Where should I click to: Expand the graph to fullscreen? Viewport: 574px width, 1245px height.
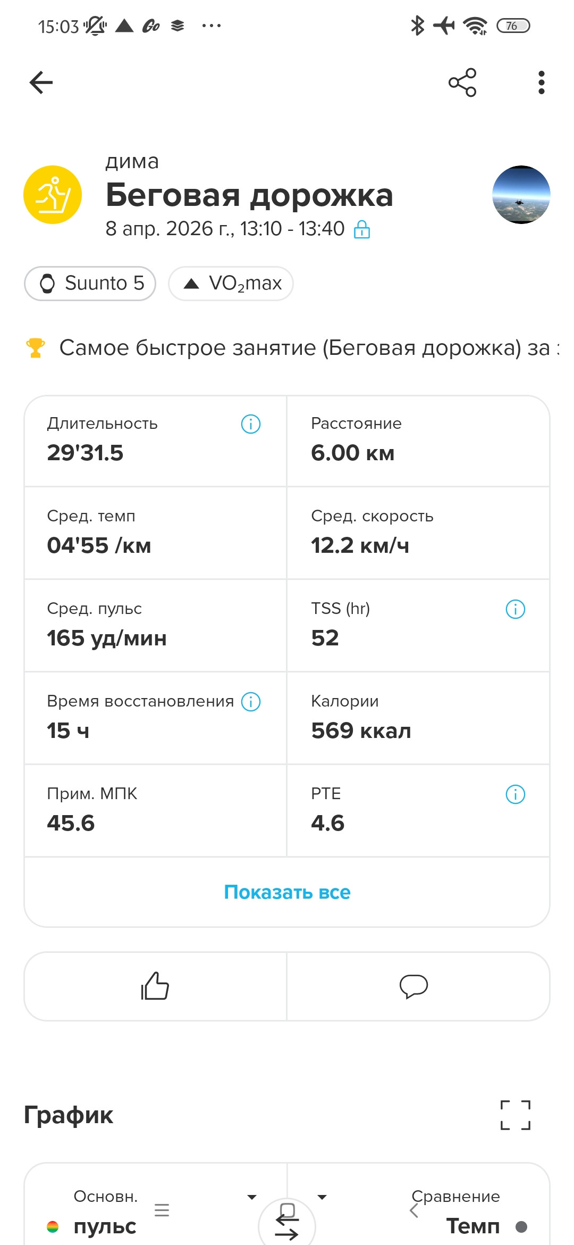[516, 1115]
